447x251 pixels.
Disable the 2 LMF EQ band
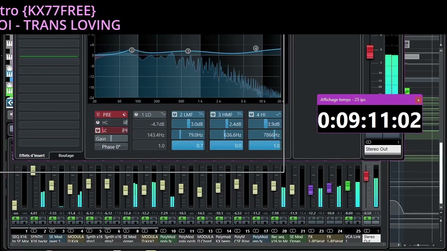click(175, 114)
